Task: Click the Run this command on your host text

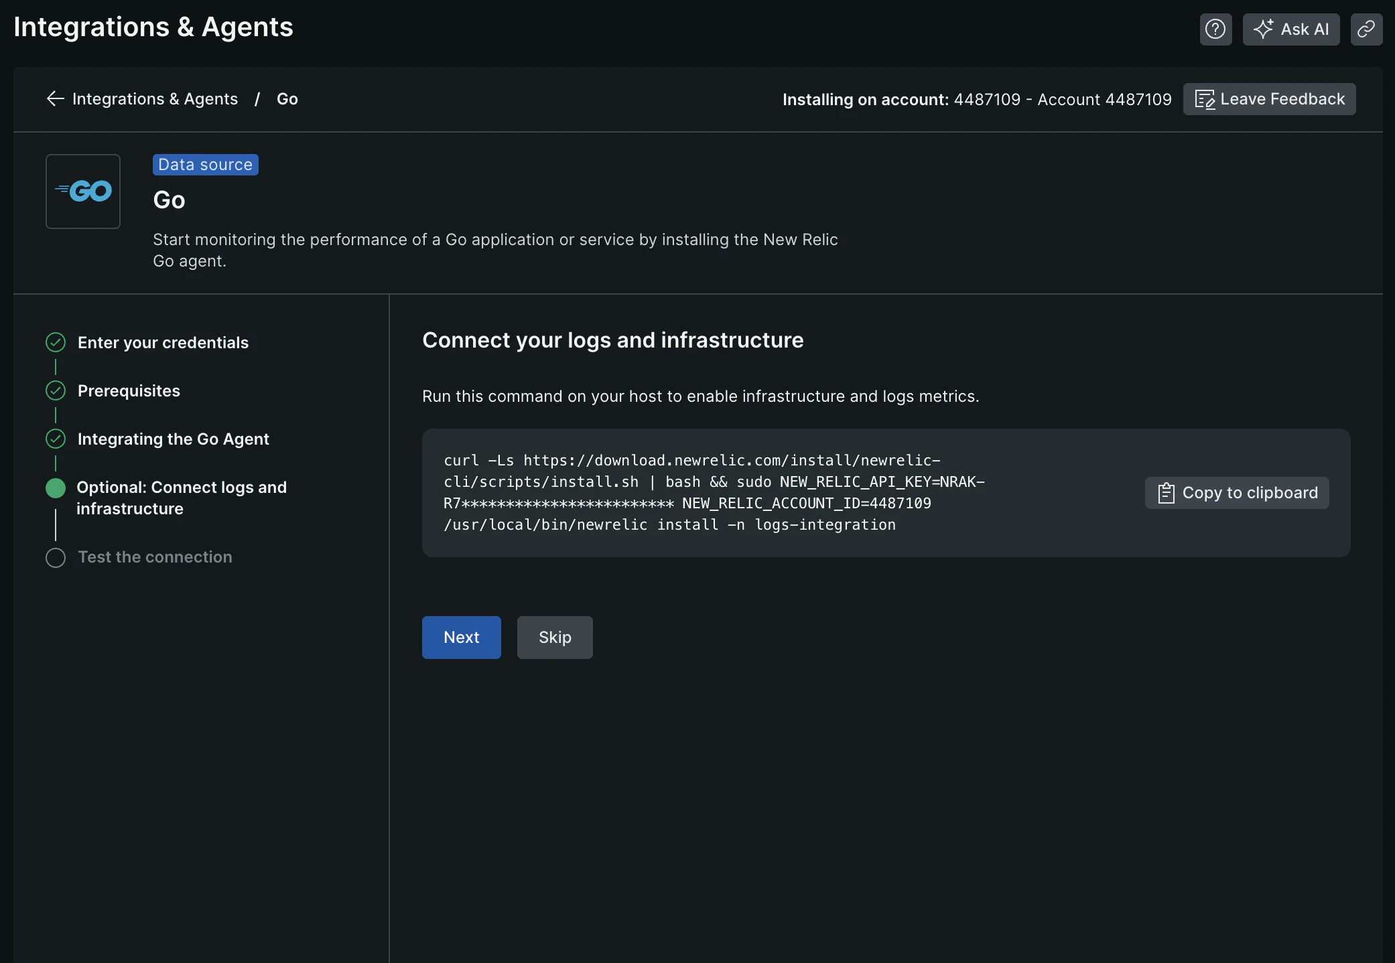Action: (x=701, y=396)
